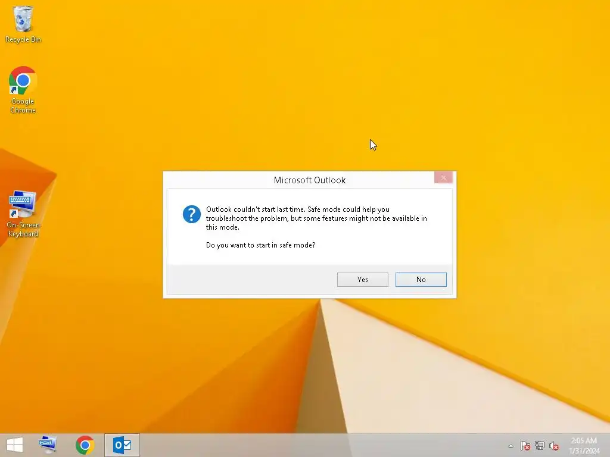The width and height of the screenshot is (610, 457).
Task: Click the Microsoft Outlook dialog title
Action: (x=310, y=180)
